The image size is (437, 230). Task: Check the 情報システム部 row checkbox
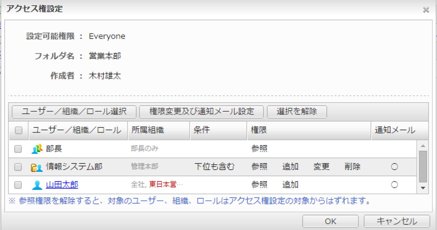tap(18, 167)
